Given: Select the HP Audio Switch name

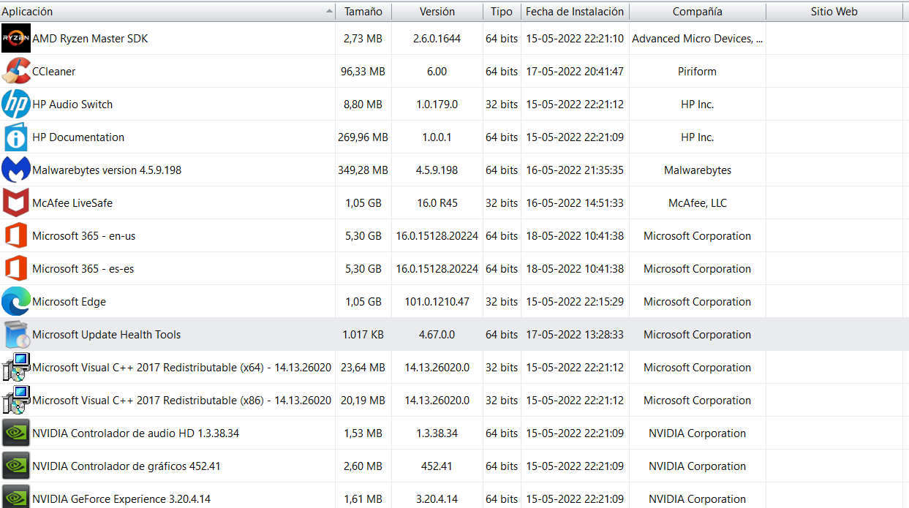Looking at the screenshot, I should tap(72, 104).
